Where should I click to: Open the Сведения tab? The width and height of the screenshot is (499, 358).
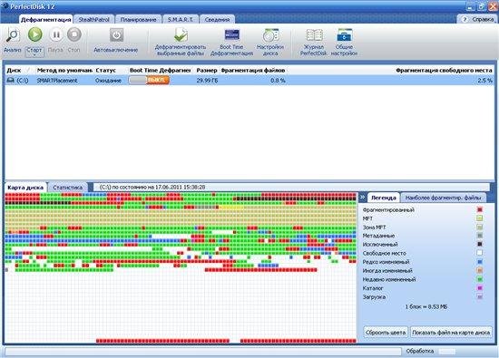217,19
